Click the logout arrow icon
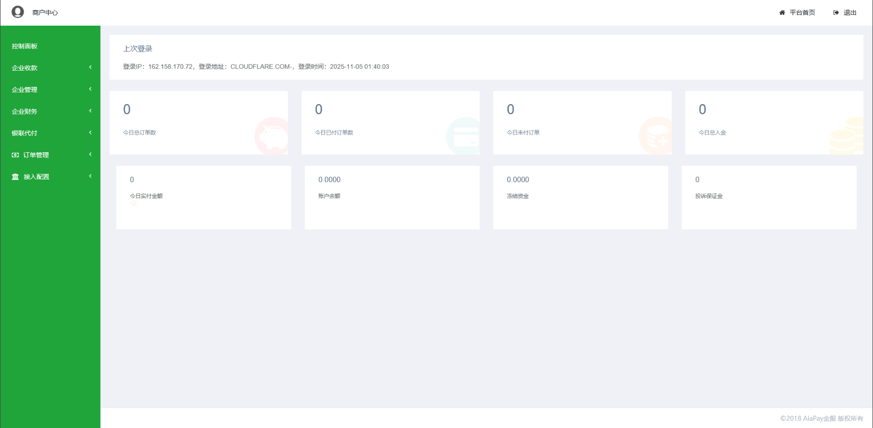 click(836, 13)
